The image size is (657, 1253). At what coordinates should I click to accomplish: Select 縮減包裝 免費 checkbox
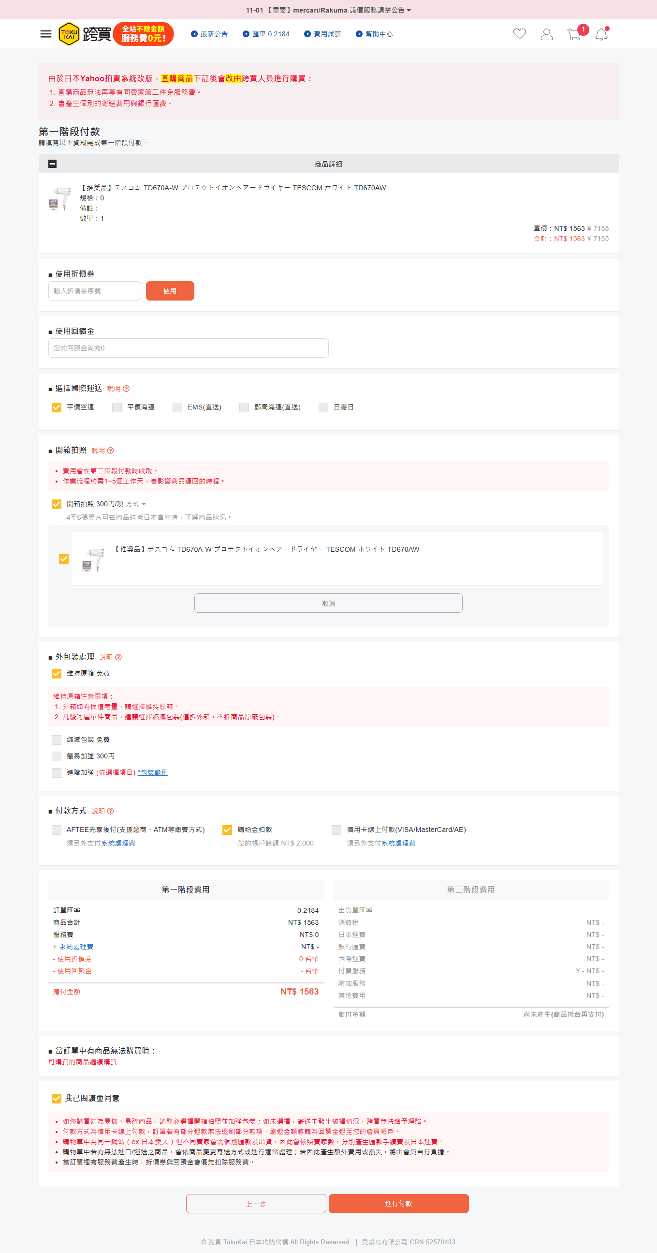pyautogui.click(x=57, y=740)
